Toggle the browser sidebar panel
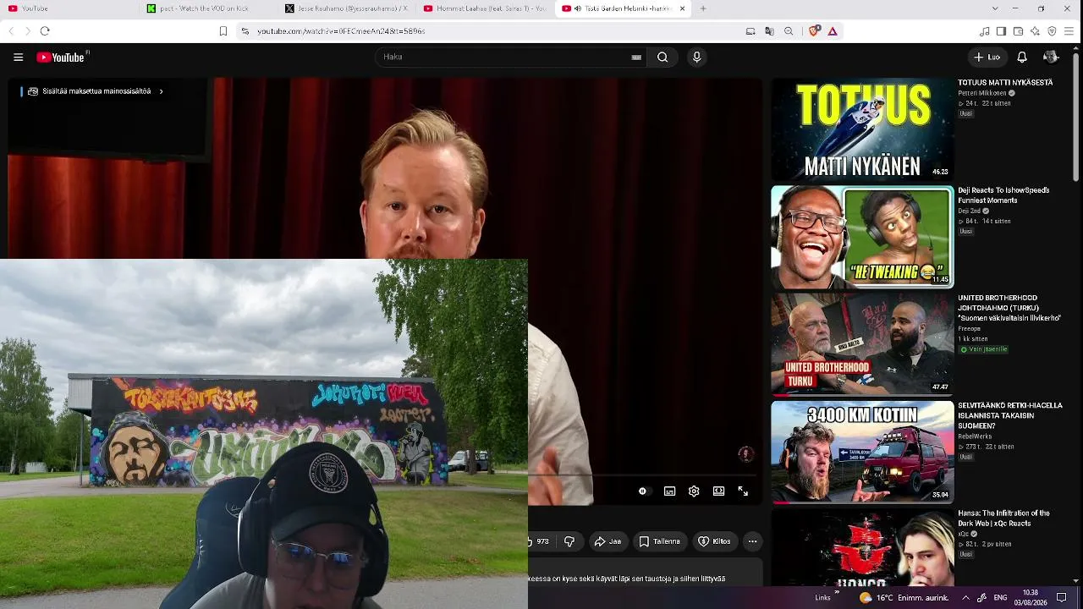 tap(1001, 31)
